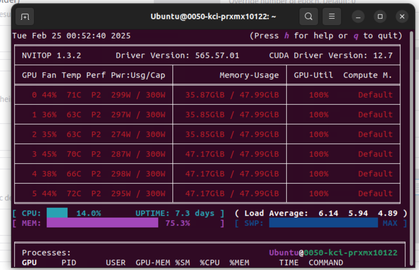Image resolution: width=419 pixels, height=270 pixels.
Task: Click the 'Processes:' label
Action: pos(46,253)
